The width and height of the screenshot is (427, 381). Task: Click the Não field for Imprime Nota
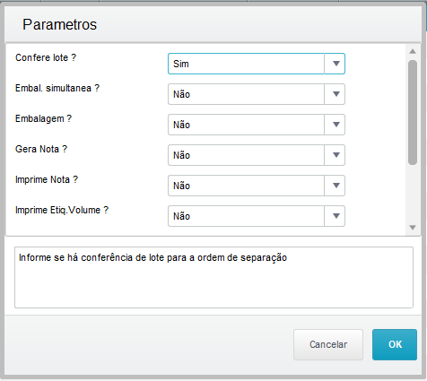pyautogui.click(x=246, y=186)
